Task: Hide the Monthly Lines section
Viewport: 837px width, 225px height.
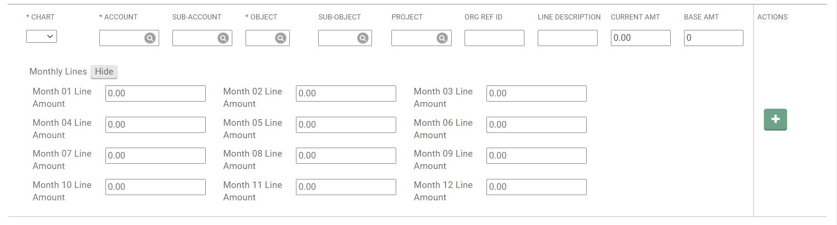Action: coord(104,72)
